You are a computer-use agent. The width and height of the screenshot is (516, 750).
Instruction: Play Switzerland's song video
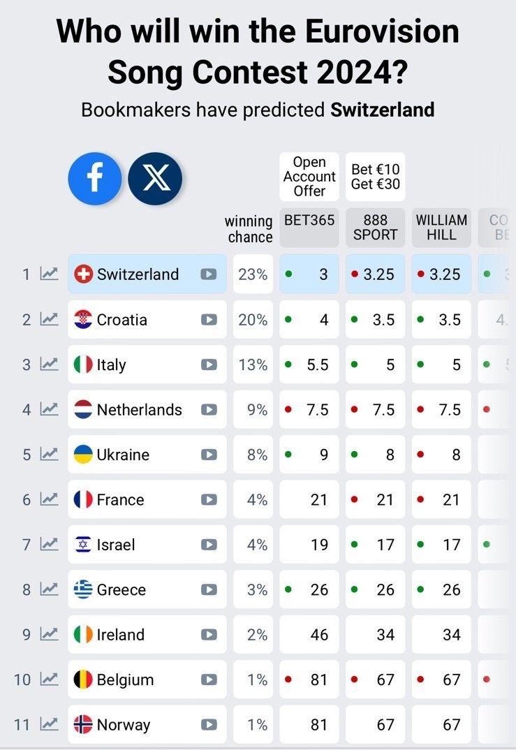[209, 274]
